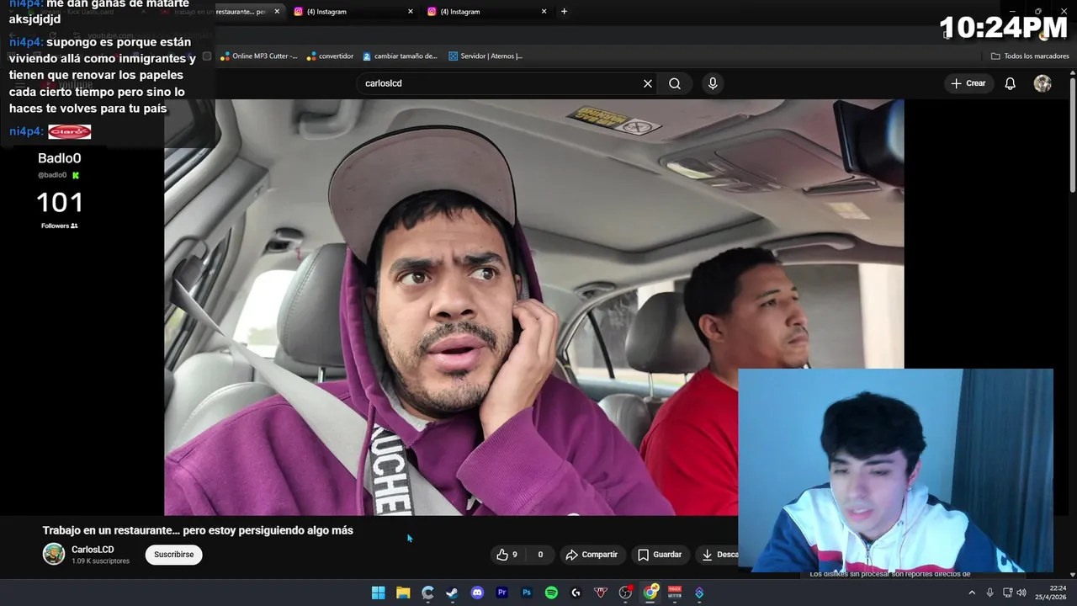
Task: Show hidden system tray icons
Action: click(x=972, y=593)
